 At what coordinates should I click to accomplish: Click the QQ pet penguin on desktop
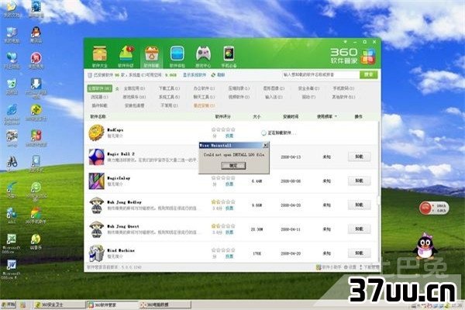[425, 246]
